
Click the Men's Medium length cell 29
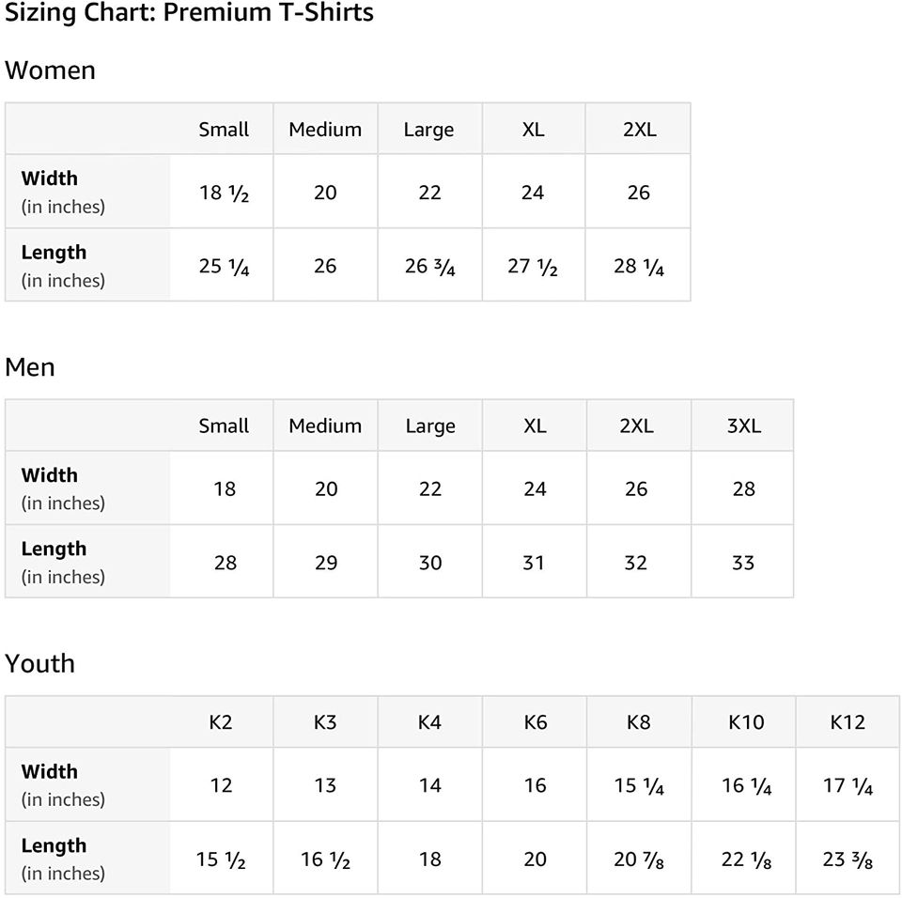[326, 563]
